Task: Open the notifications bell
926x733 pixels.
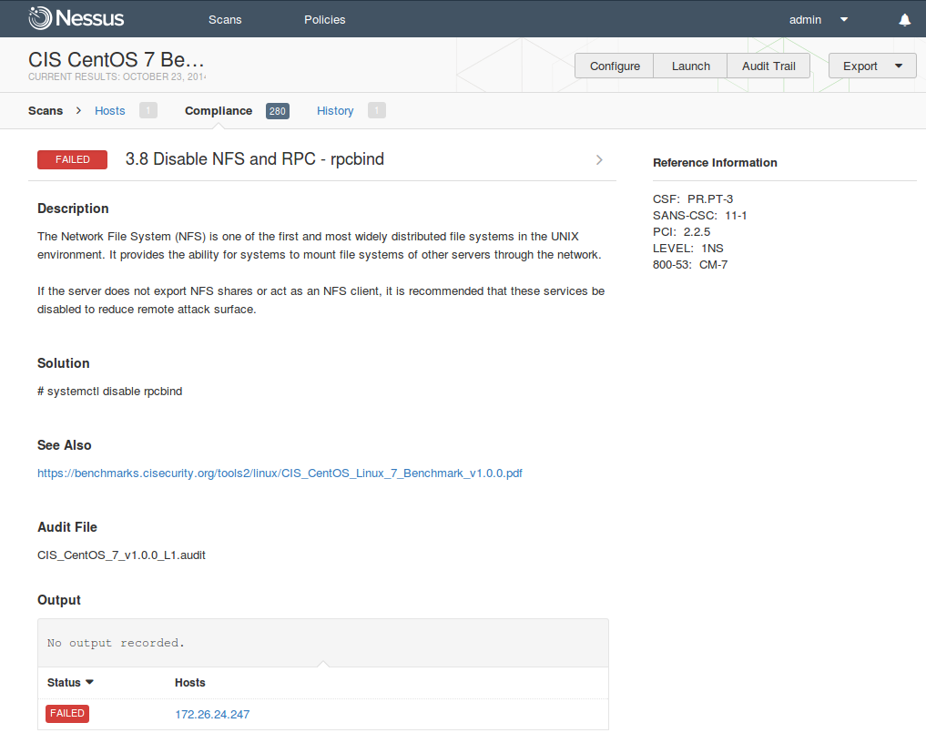Action: pos(904,19)
